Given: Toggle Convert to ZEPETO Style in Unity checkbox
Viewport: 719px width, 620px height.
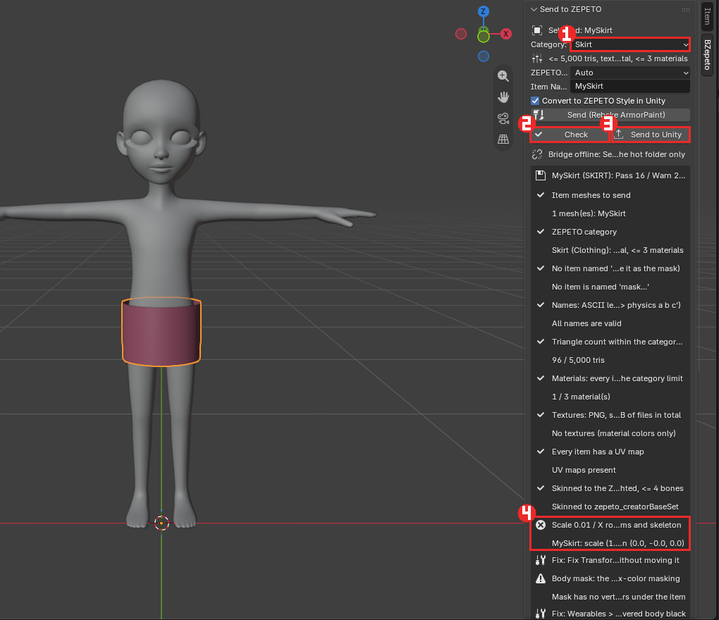Looking at the screenshot, I should (x=535, y=101).
